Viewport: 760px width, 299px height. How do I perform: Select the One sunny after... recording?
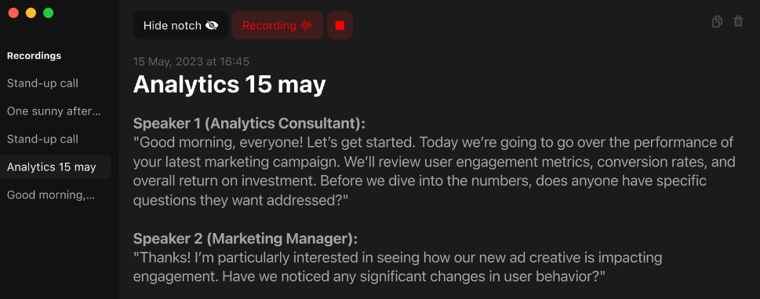pos(55,111)
